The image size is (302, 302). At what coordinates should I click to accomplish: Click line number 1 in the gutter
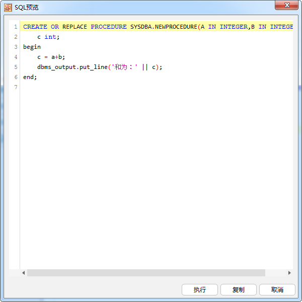16,27
